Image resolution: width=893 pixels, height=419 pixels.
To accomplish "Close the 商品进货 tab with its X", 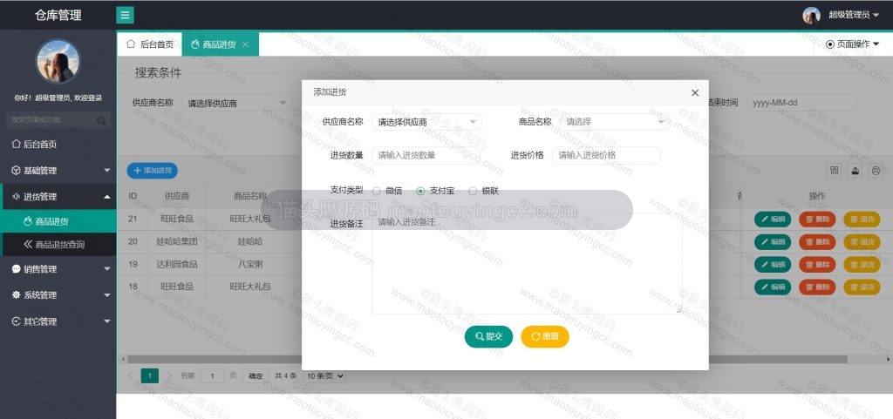I will tap(245, 44).
